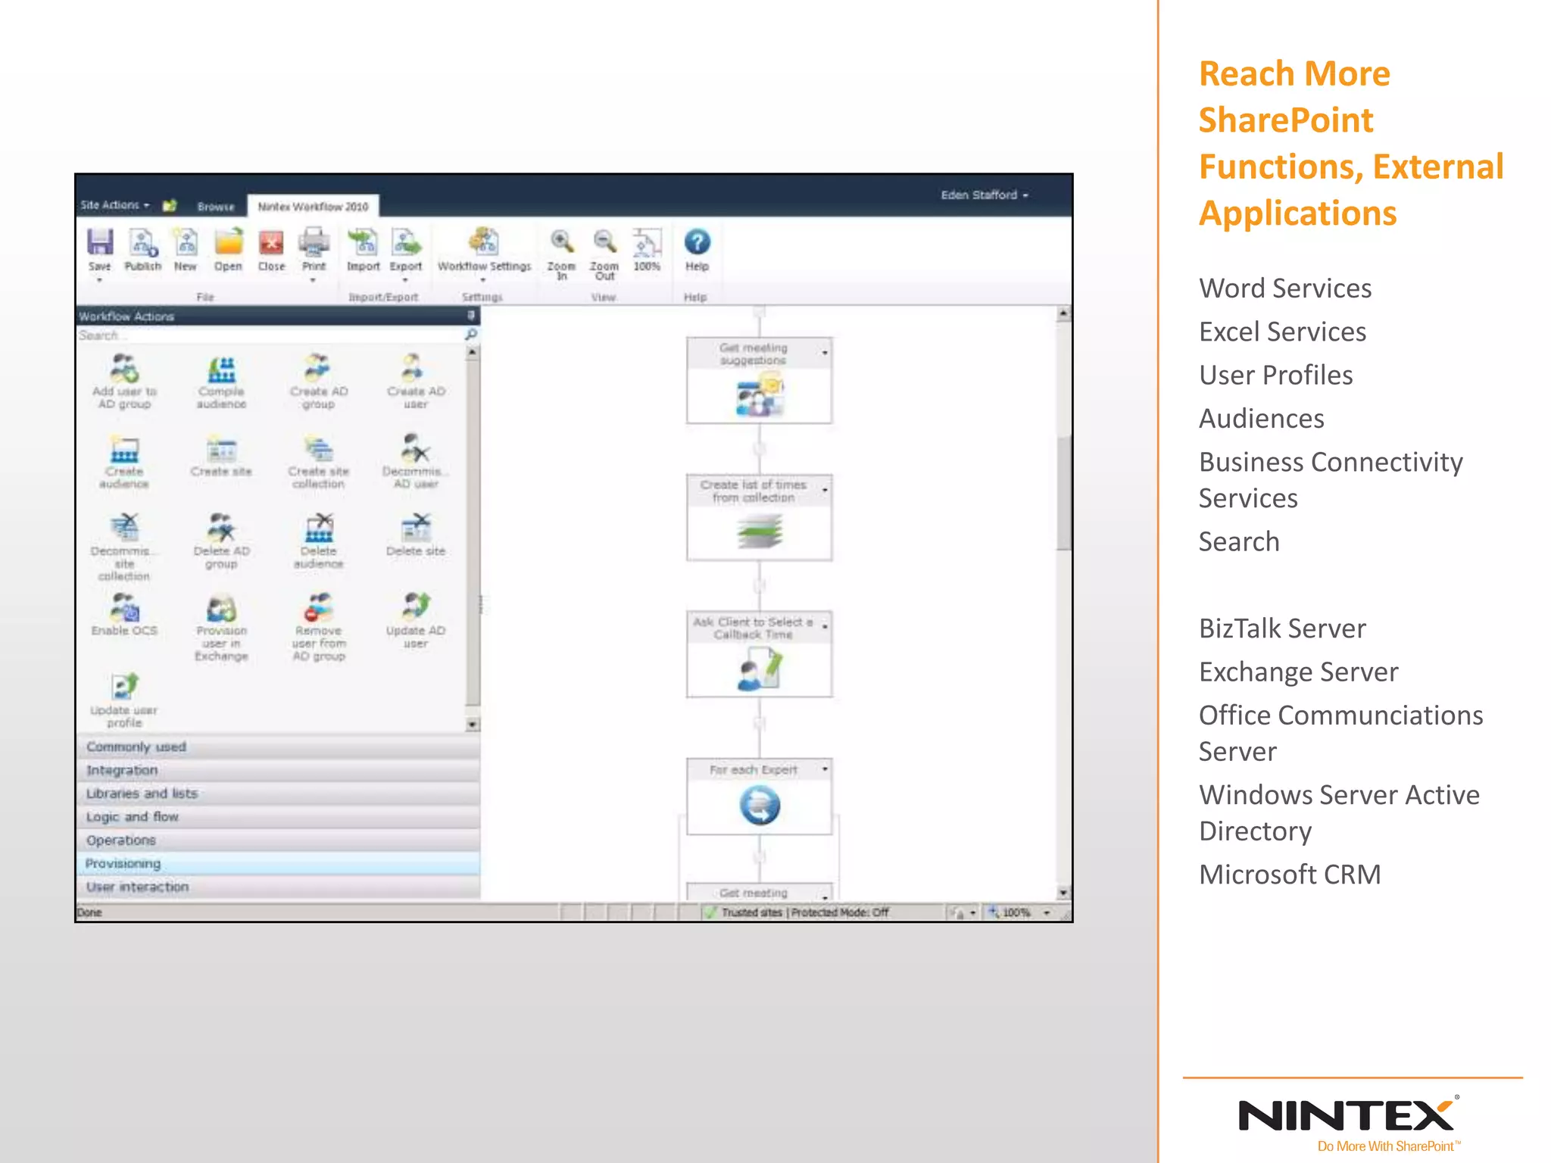The width and height of the screenshot is (1551, 1163).
Task: Open the Help icon
Action: point(697,242)
